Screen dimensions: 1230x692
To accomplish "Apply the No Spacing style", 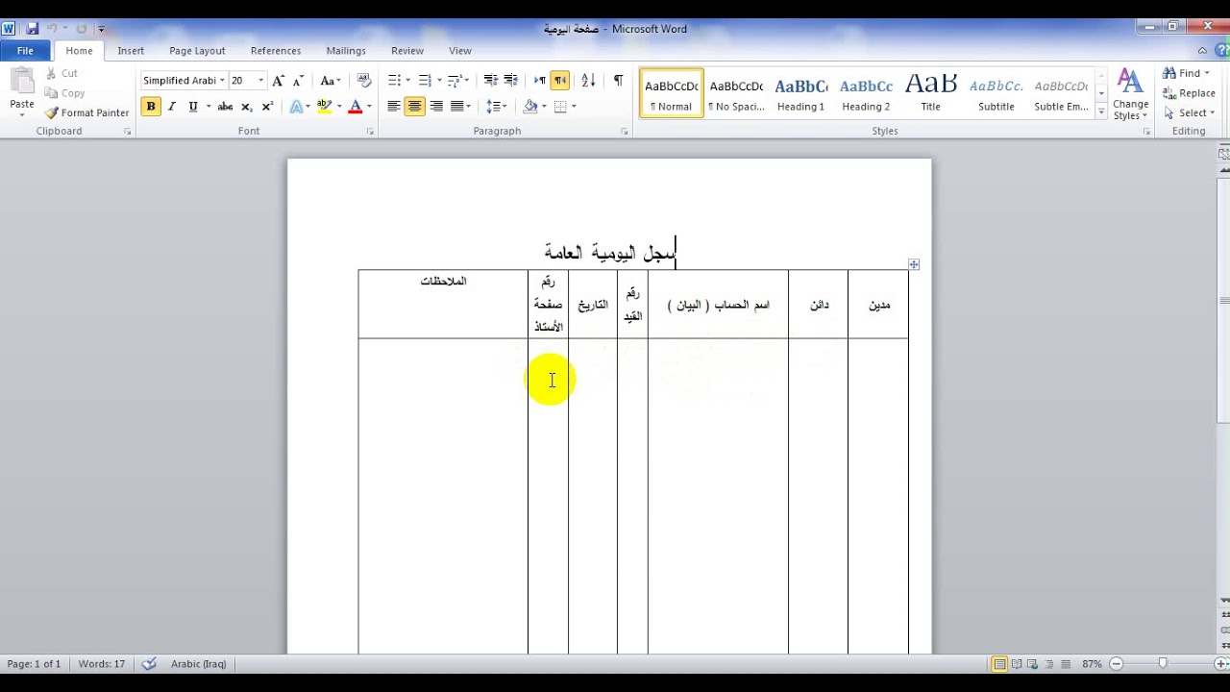I will pyautogui.click(x=736, y=93).
